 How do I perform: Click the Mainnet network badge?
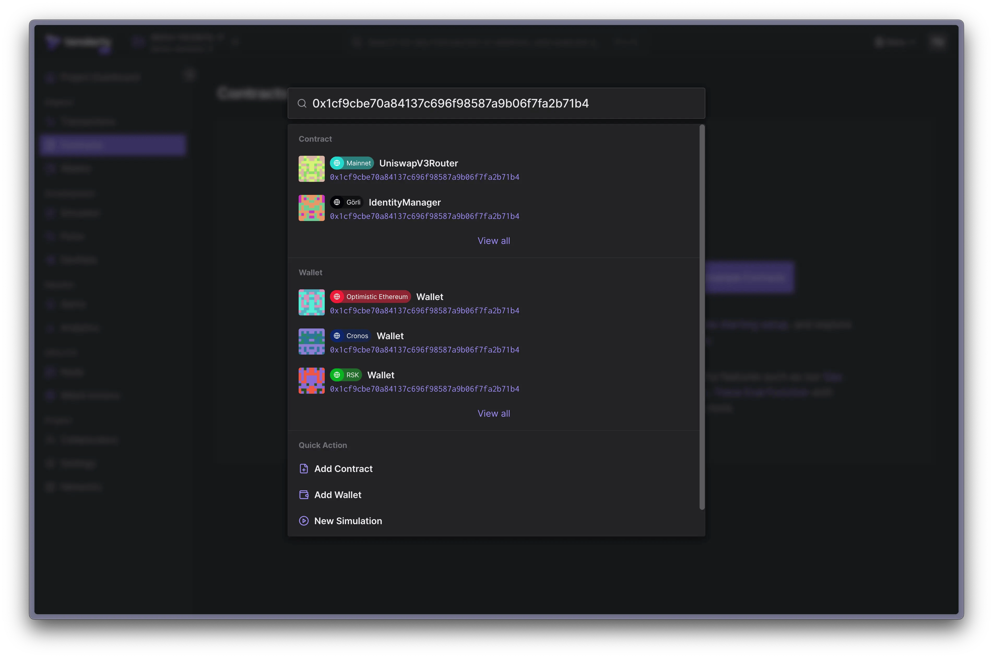click(x=351, y=163)
